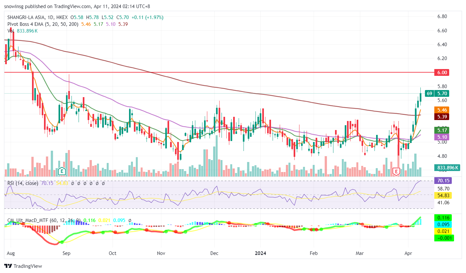This screenshot has width=466, height=273.
Task: Click the green 5.70 current price label
Action: pos(442,94)
